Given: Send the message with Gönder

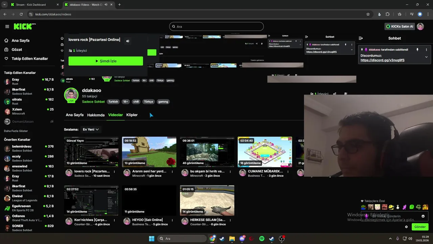Looking at the screenshot, I should point(420,227).
